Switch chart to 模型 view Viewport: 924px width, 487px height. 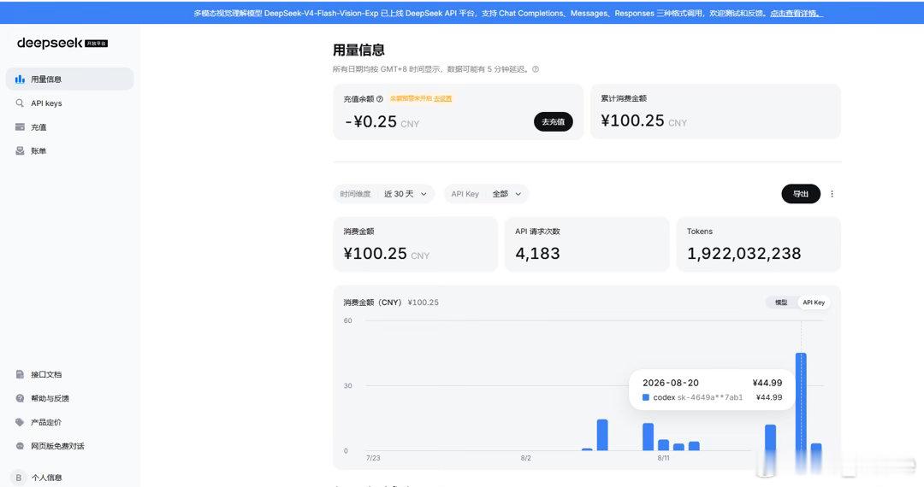781,302
